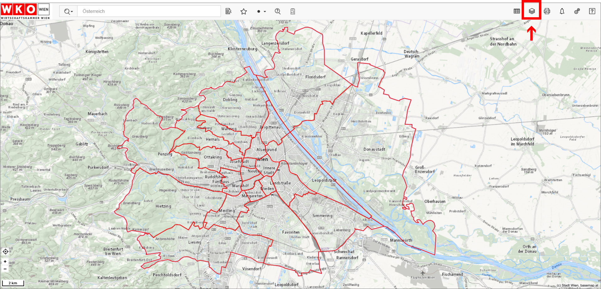The height and width of the screenshot is (289, 601).
Task: Expand the search type dropdown
Action: (68, 12)
